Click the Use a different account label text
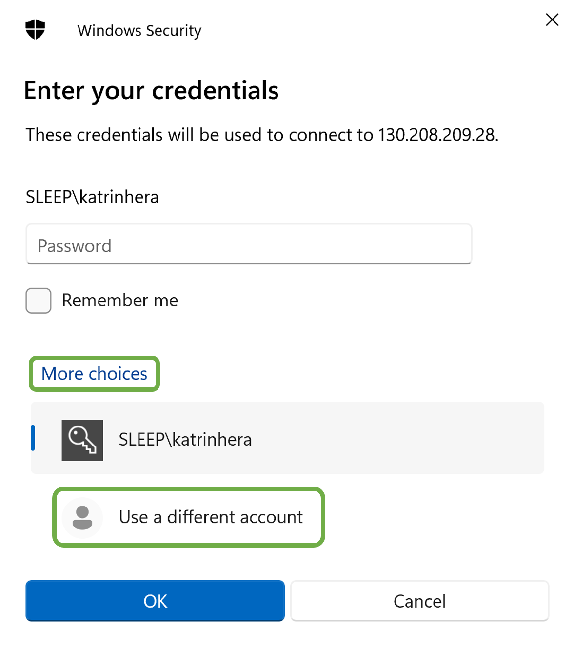The image size is (574, 649). click(211, 517)
